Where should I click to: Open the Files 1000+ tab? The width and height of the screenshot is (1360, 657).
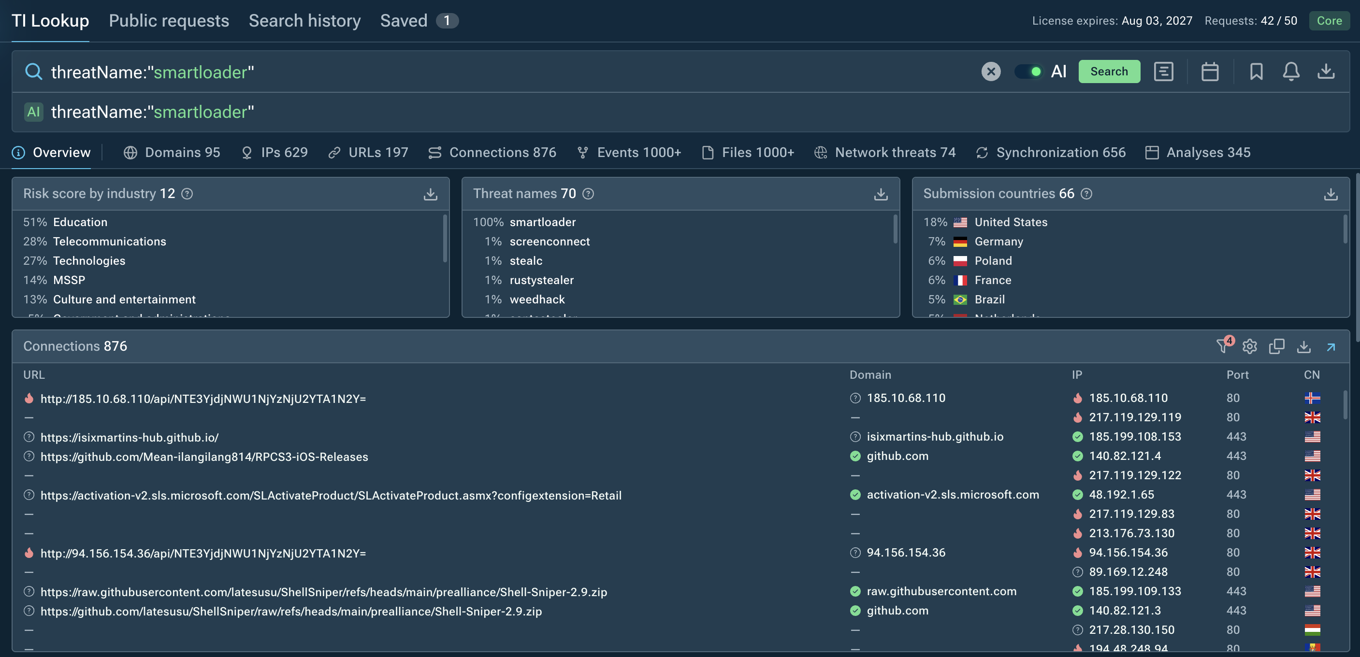point(748,153)
